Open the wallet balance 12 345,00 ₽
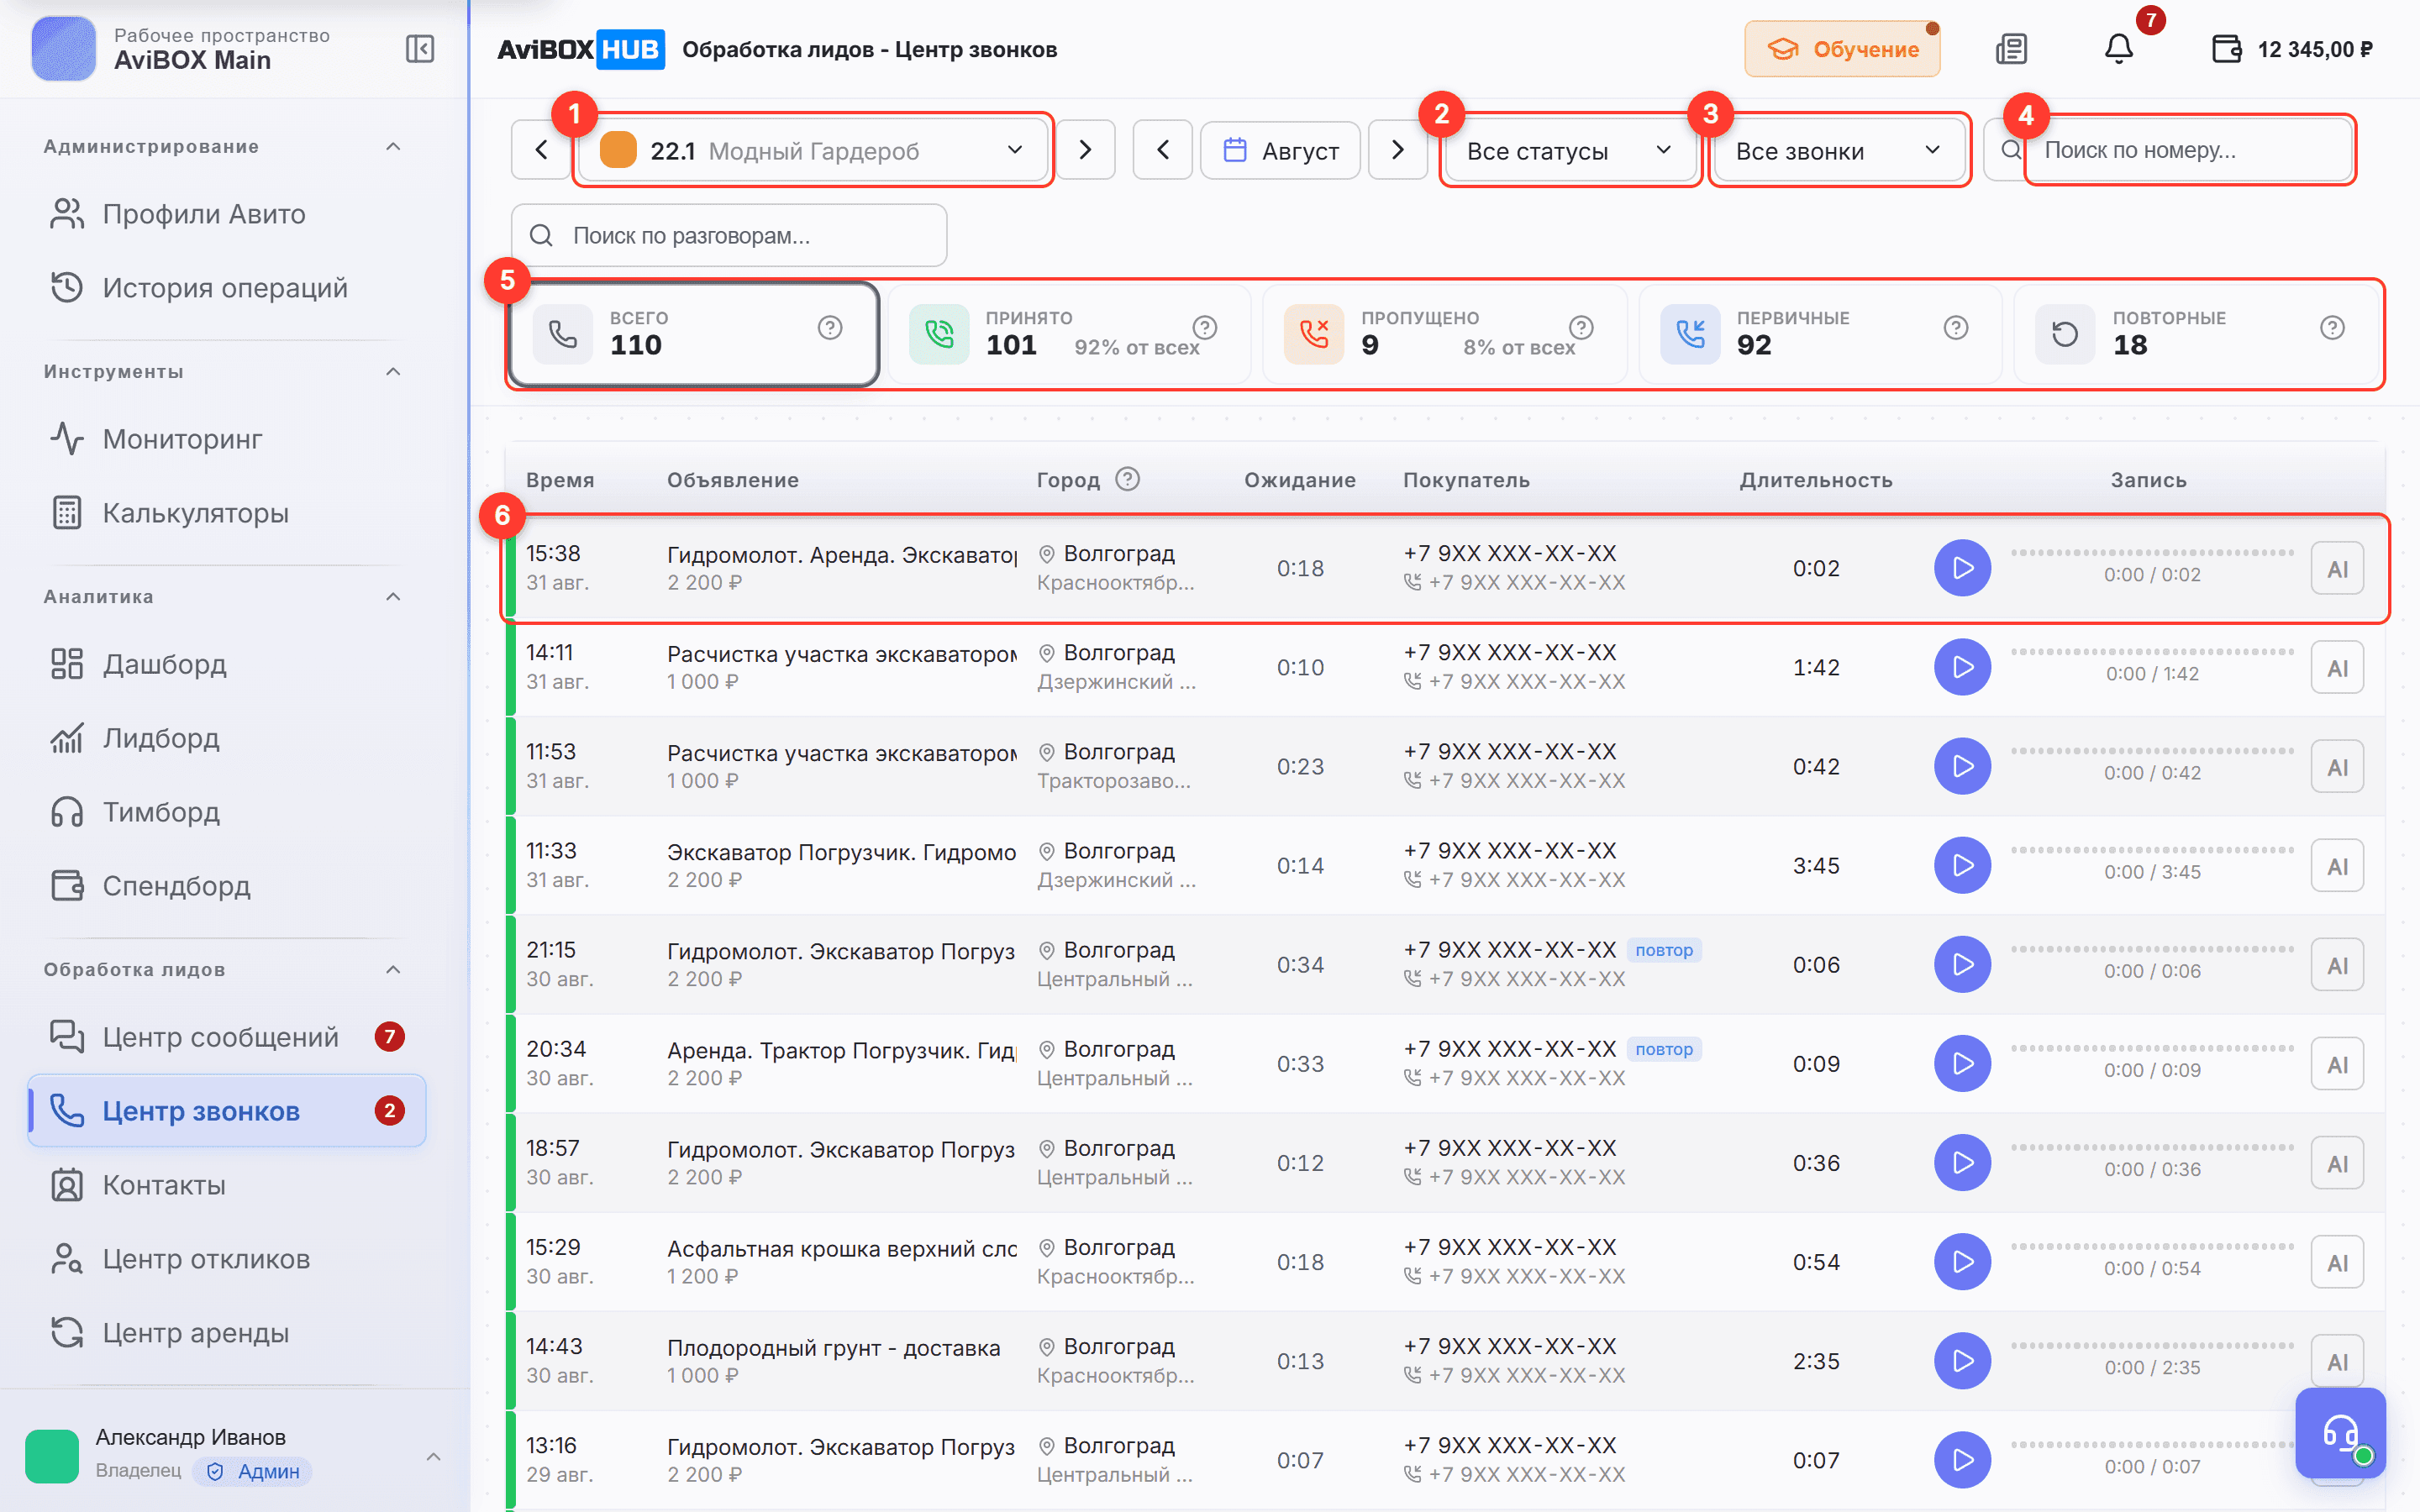Viewport: 2420px width, 1512px height. point(2292,49)
